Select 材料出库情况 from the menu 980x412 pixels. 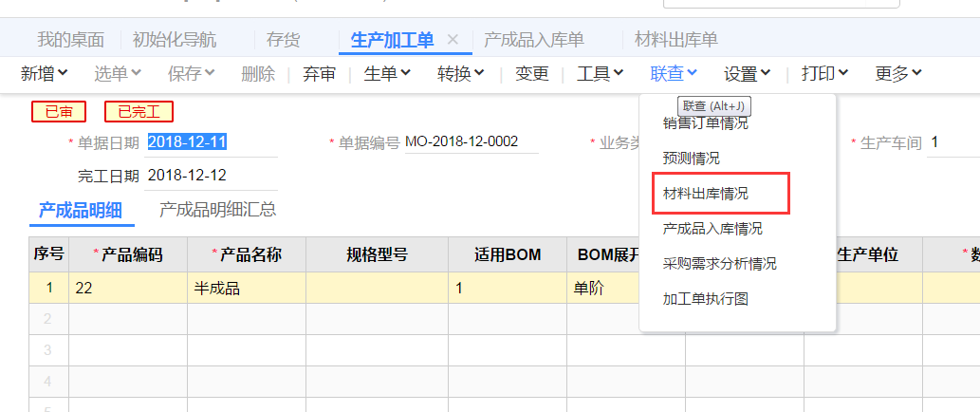point(706,194)
